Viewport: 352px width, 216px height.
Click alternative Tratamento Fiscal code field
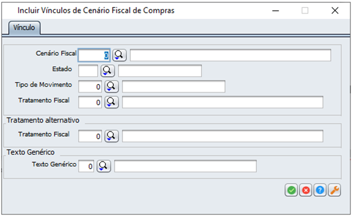pos(90,136)
